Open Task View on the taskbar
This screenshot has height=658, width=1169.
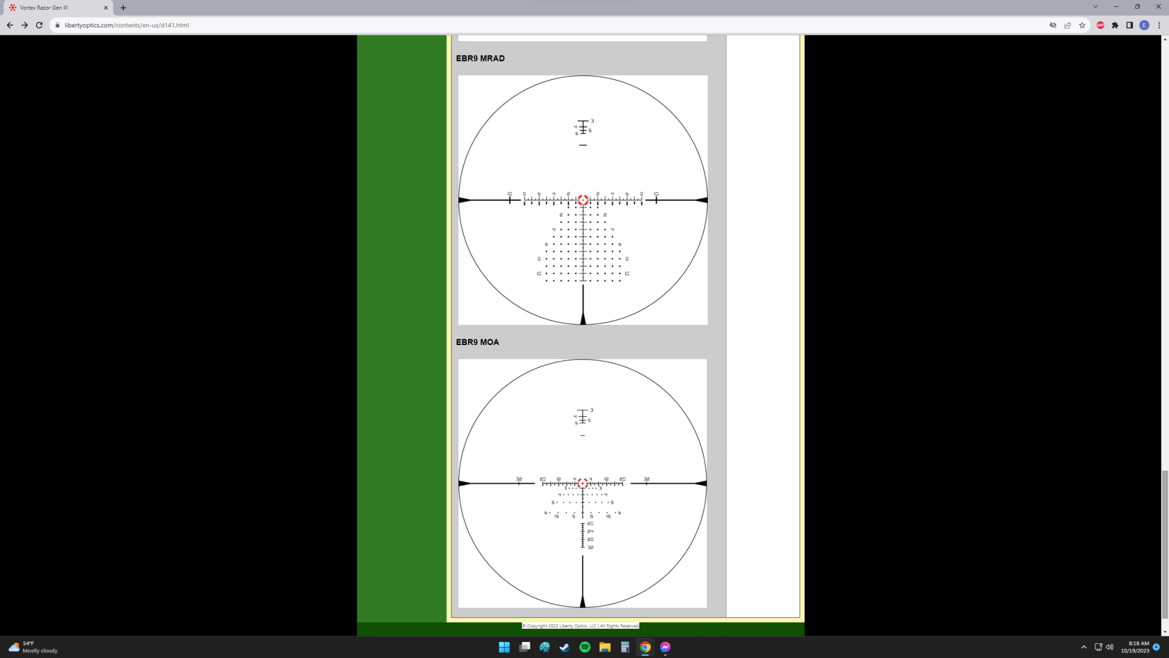[525, 647]
